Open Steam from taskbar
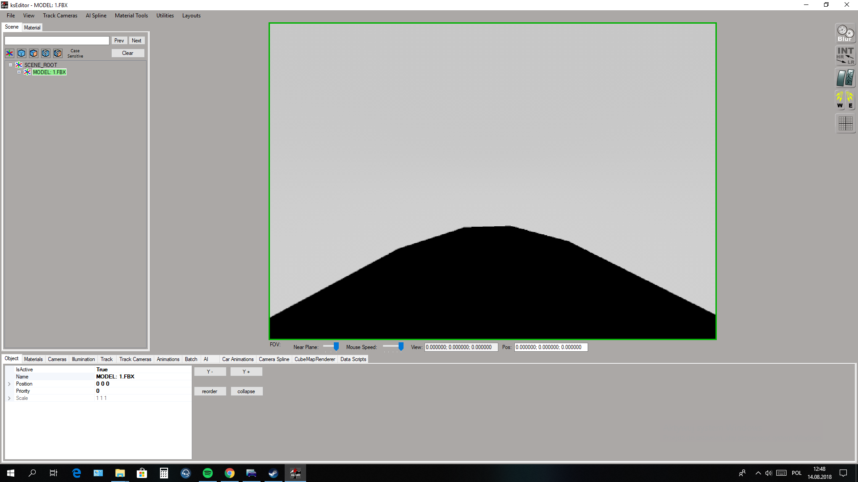Viewport: 858px width, 482px height. 273,473
